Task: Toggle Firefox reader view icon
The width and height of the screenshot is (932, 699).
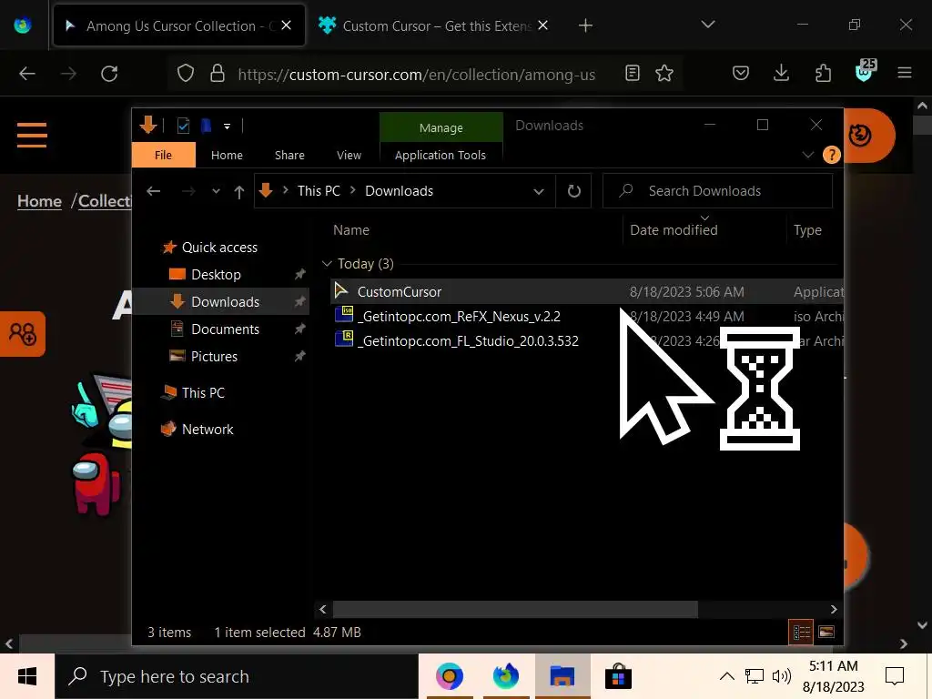Action: tap(633, 73)
